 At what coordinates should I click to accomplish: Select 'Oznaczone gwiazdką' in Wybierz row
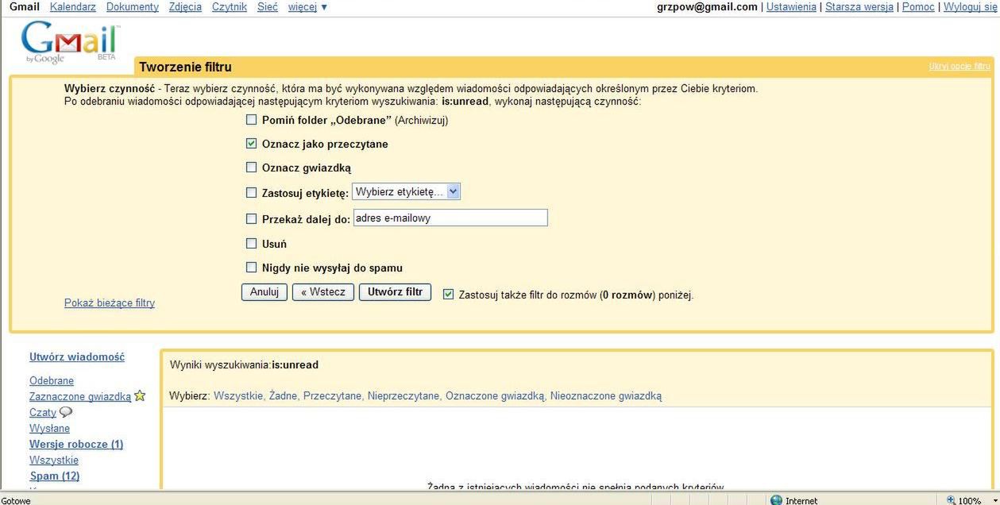click(x=495, y=395)
